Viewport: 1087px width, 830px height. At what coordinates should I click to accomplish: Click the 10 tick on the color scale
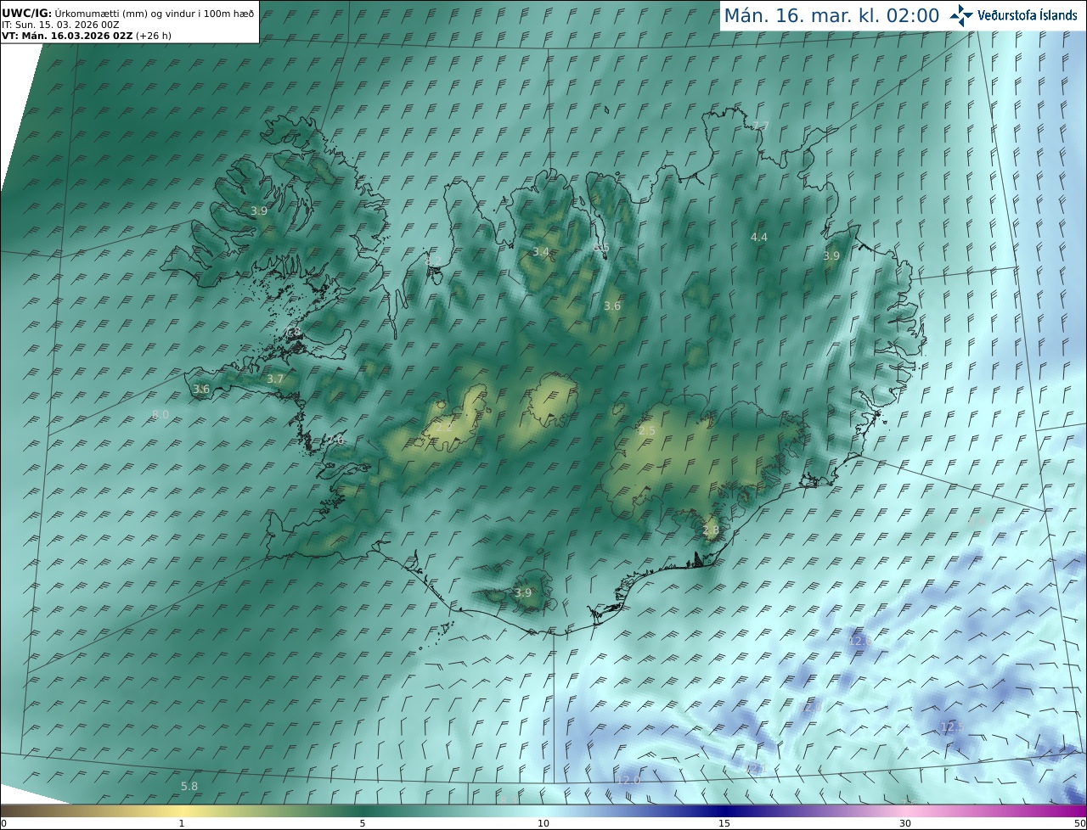[543, 823]
